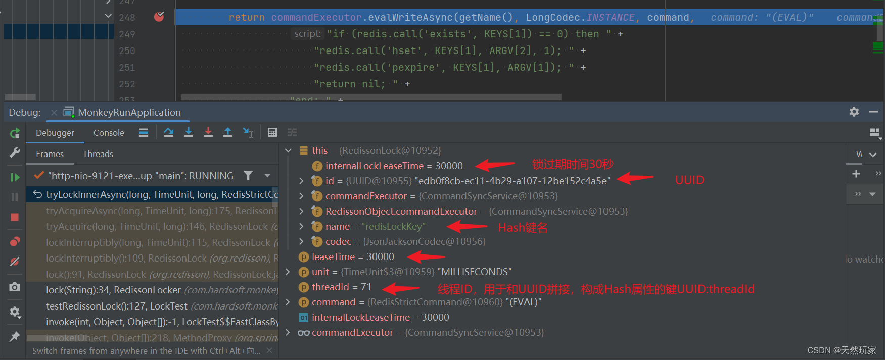
Task: Collapse the 'this' RedissonLock variable node
Action: click(288, 150)
